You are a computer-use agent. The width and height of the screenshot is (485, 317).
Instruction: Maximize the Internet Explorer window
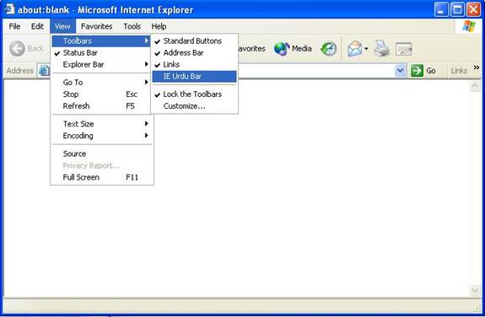coord(457,9)
